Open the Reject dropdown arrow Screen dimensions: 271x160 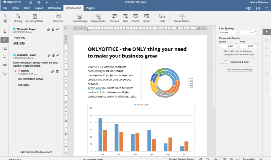pos(151,21)
